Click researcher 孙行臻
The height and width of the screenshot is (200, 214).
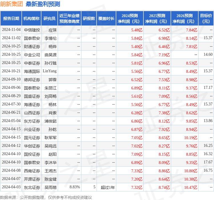51,63
